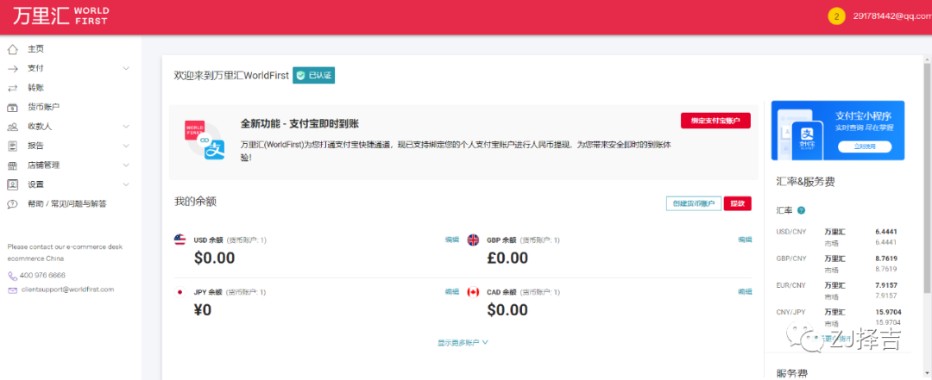Click the CNY/JPY rate row label

click(x=791, y=312)
